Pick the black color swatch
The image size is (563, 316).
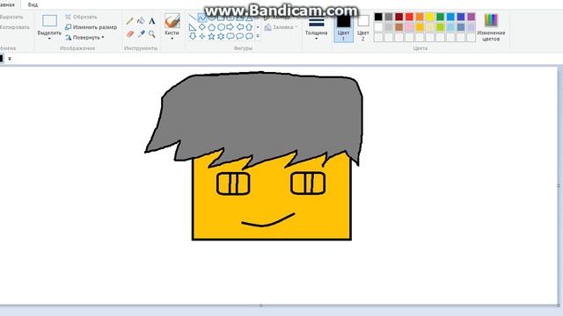coord(378,17)
